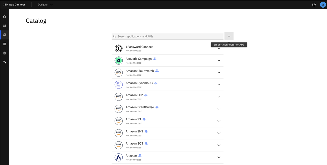Click Not connected status under 1Password Connect

[x=134, y=51]
